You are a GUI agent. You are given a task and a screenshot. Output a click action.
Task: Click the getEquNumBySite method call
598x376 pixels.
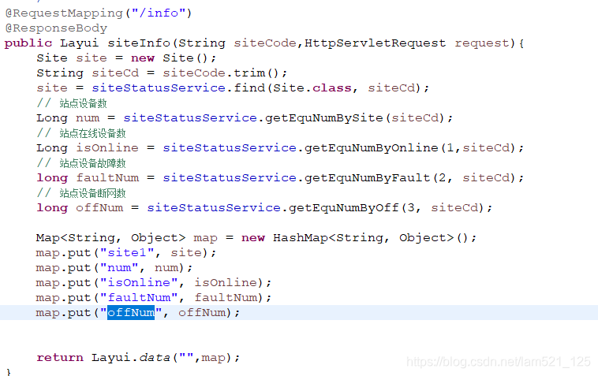323,118
